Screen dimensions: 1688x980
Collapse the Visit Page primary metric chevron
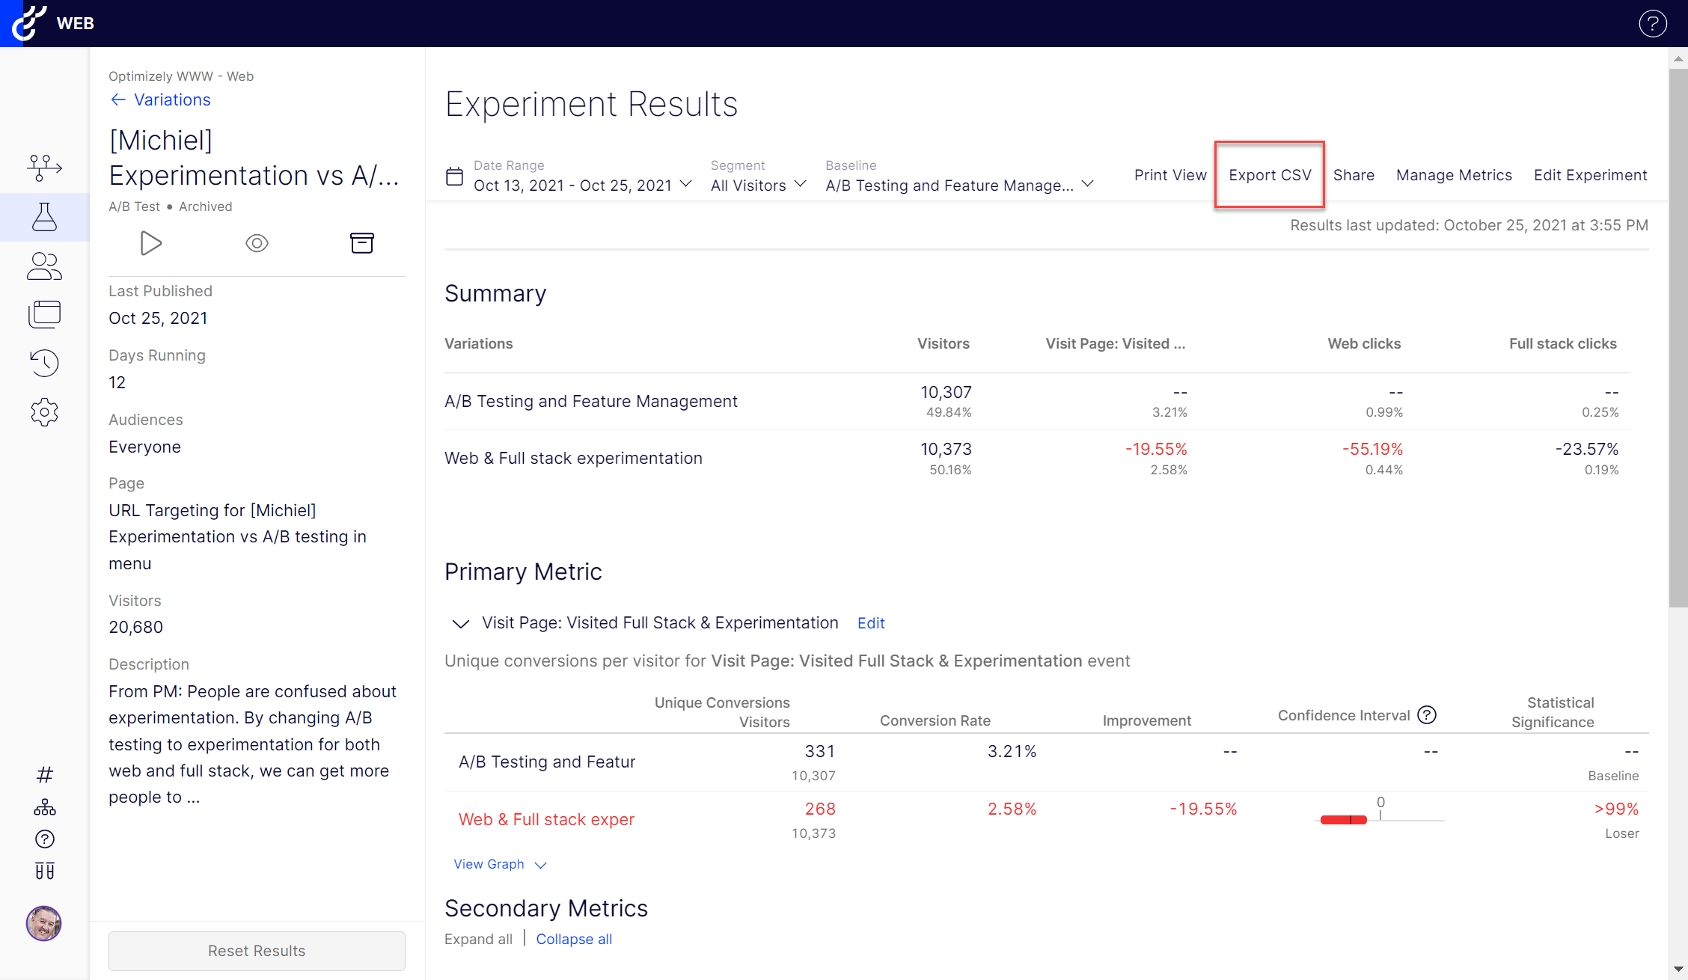(460, 623)
